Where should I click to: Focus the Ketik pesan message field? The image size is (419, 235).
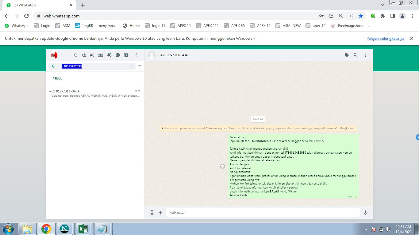[263, 212]
